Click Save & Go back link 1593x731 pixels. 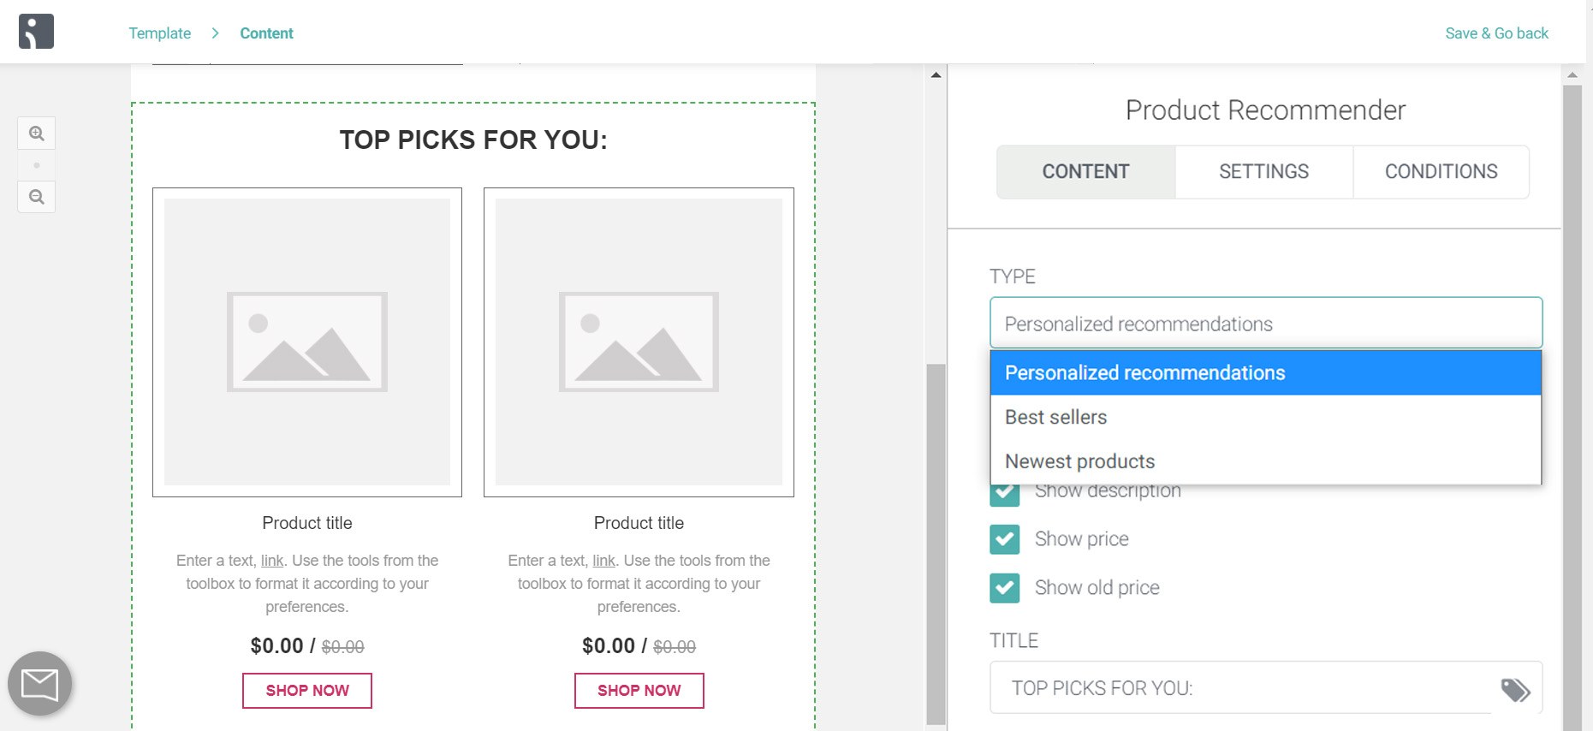[x=1496, y=33]
